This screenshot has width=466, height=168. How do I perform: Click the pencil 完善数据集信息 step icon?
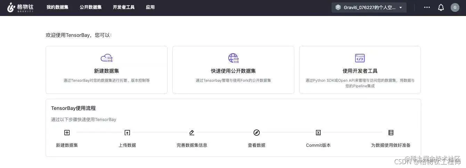pyautogui.click(x=192, y=133)
